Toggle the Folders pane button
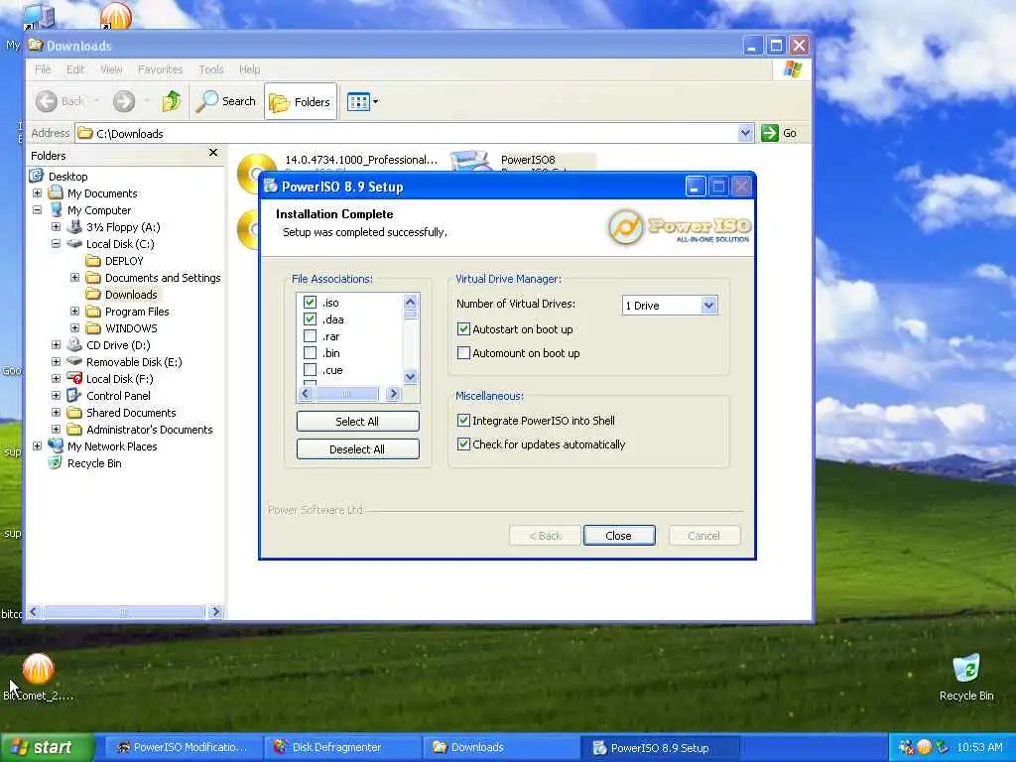1016x762 pixels. (x=300, y=102)
